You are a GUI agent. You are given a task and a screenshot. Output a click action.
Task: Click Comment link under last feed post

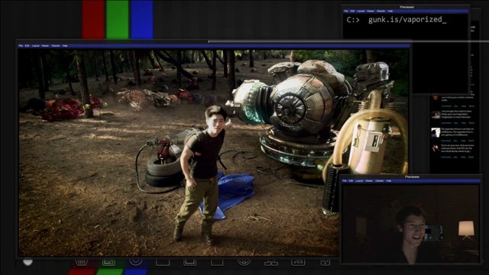(x=446, y=157)
